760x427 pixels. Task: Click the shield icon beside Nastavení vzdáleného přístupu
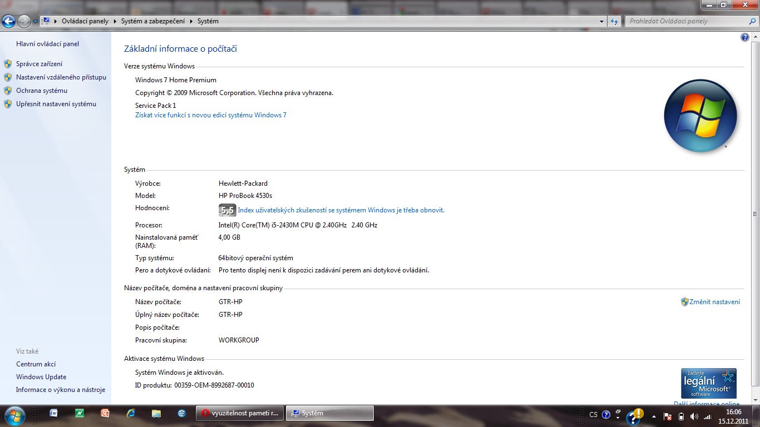(8, 77)
